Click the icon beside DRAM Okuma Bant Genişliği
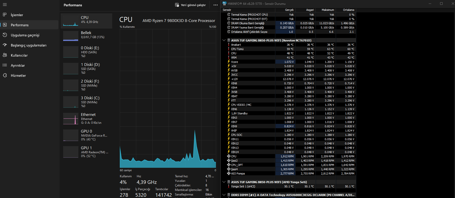Screen dimensions: 455x198 point(229,23)
